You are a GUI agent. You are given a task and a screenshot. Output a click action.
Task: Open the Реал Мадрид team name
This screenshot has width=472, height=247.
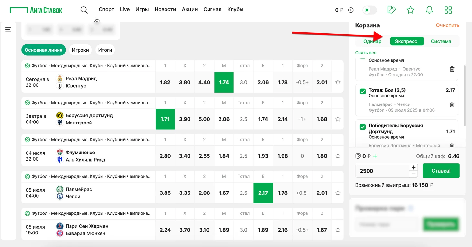tap(81, 79)
